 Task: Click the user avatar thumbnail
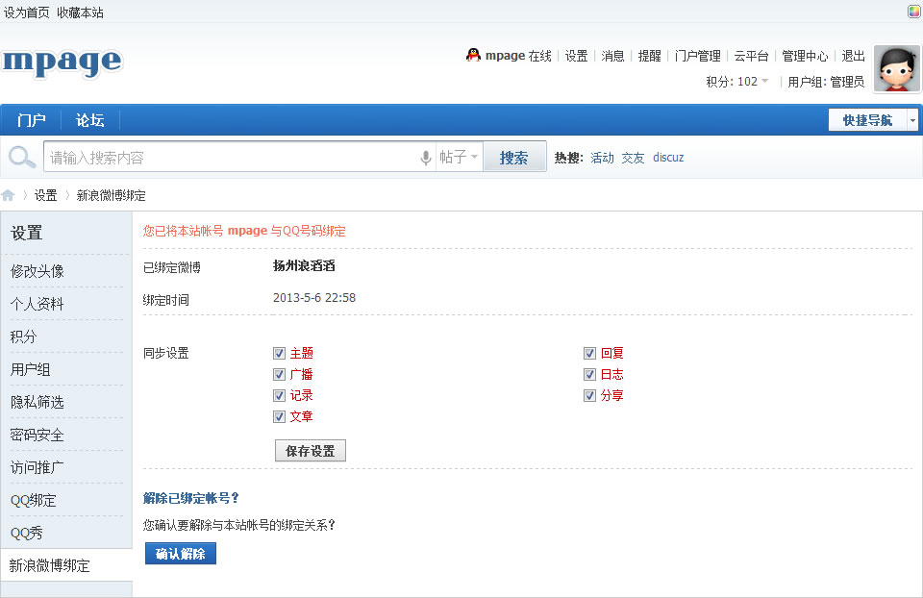897,68
